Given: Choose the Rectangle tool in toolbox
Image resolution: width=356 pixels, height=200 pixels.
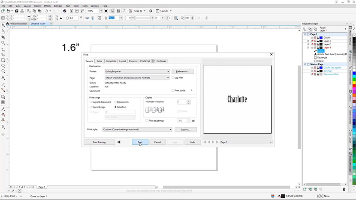Looking at the screenshot, I should pos(3,60).
